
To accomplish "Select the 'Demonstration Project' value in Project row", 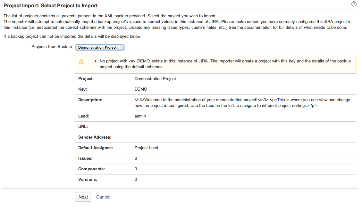I will click(x=155, y=78).
